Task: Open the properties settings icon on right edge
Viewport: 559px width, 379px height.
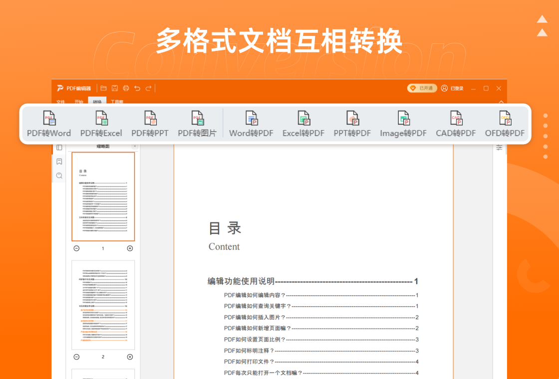Action: (500, 147)
